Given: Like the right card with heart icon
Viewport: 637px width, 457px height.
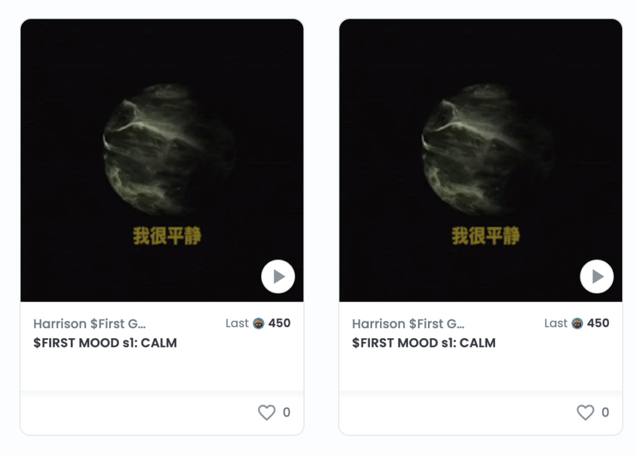Looking at the screenshot, I should pyautogui.click(x=585, y=412).
